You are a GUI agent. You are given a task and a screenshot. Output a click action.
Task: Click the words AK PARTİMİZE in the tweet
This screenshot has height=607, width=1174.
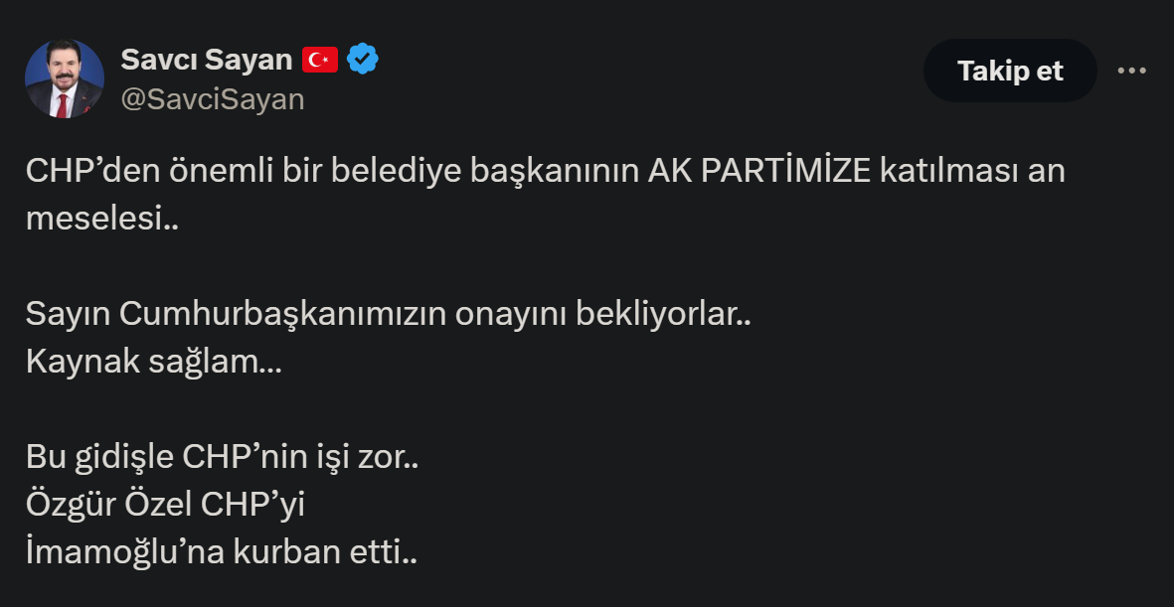coord(758,172)
